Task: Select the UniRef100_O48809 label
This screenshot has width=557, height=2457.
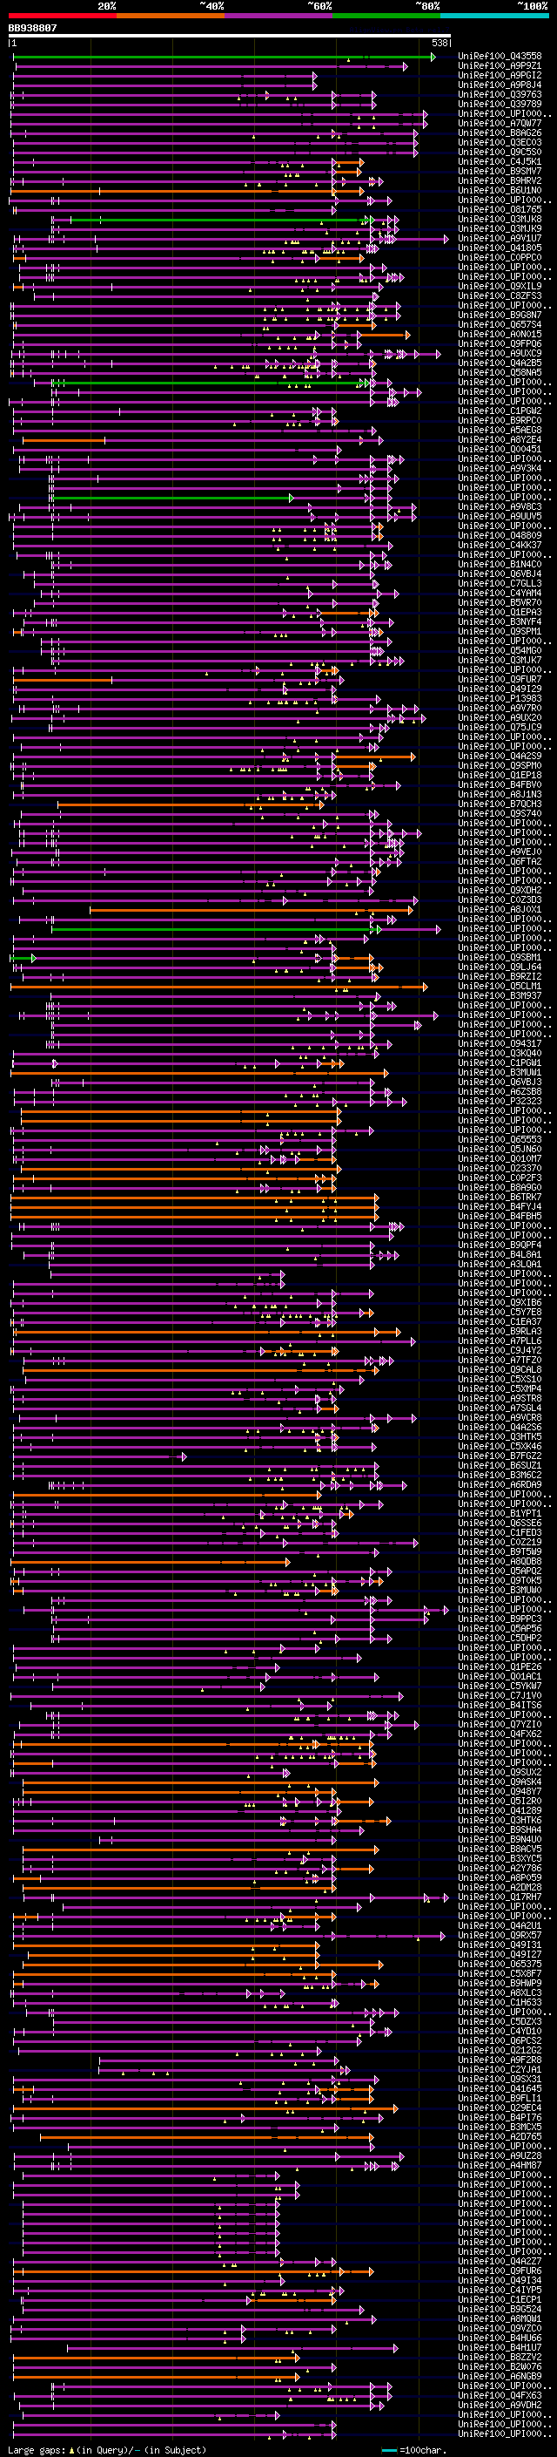Action: point(500,536)
